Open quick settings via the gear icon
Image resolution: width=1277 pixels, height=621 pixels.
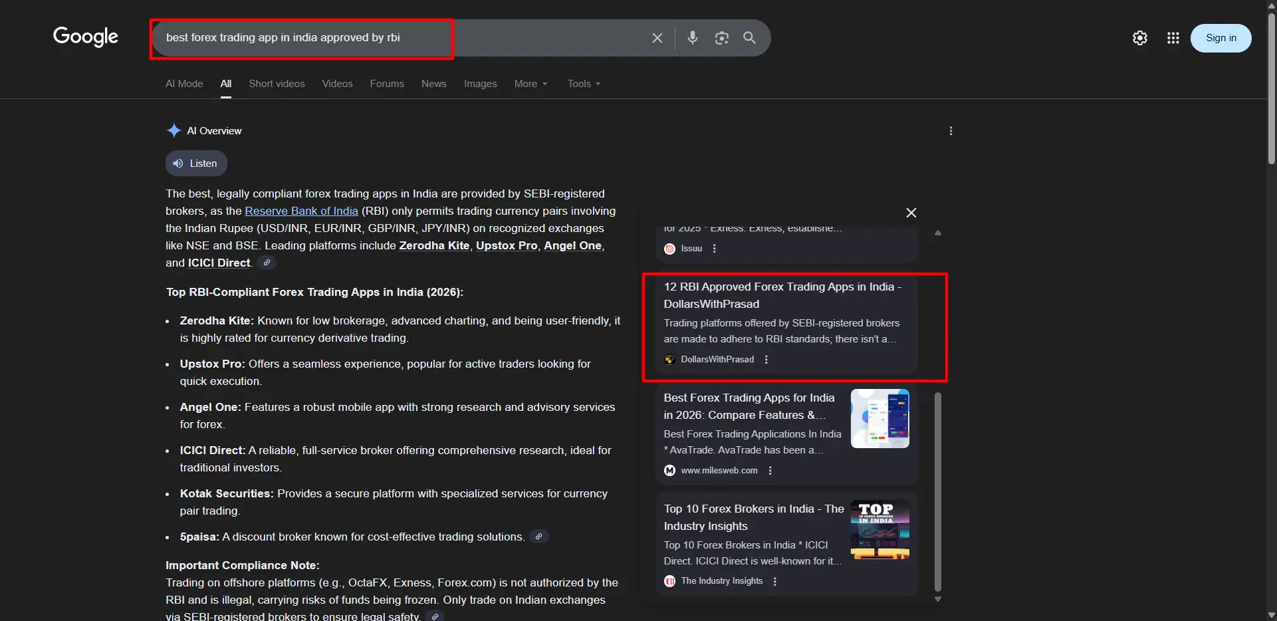[1140, 38]
